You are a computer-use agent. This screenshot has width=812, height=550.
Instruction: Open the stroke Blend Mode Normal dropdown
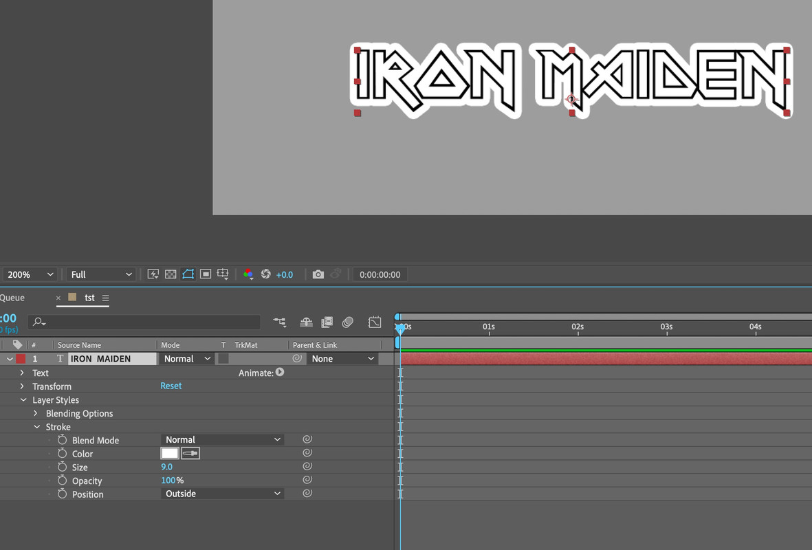click(222, 440)
